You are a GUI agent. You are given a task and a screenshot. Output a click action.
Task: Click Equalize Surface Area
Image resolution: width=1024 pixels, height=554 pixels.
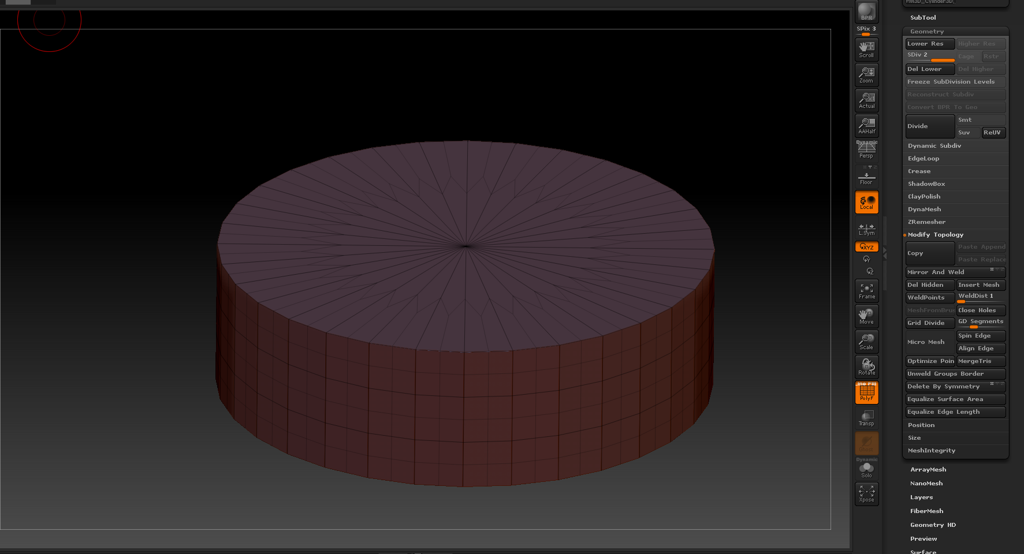coord(955,399)
